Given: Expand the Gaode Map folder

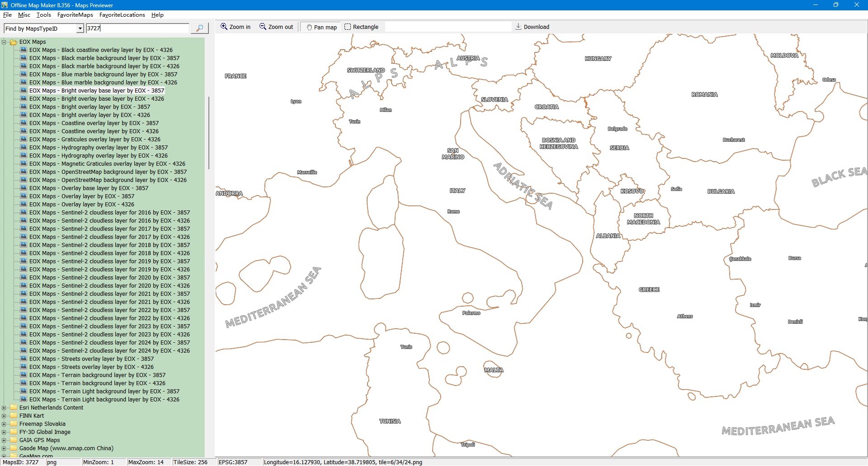Looking at the screenshot, I should [x=4, y=448].
